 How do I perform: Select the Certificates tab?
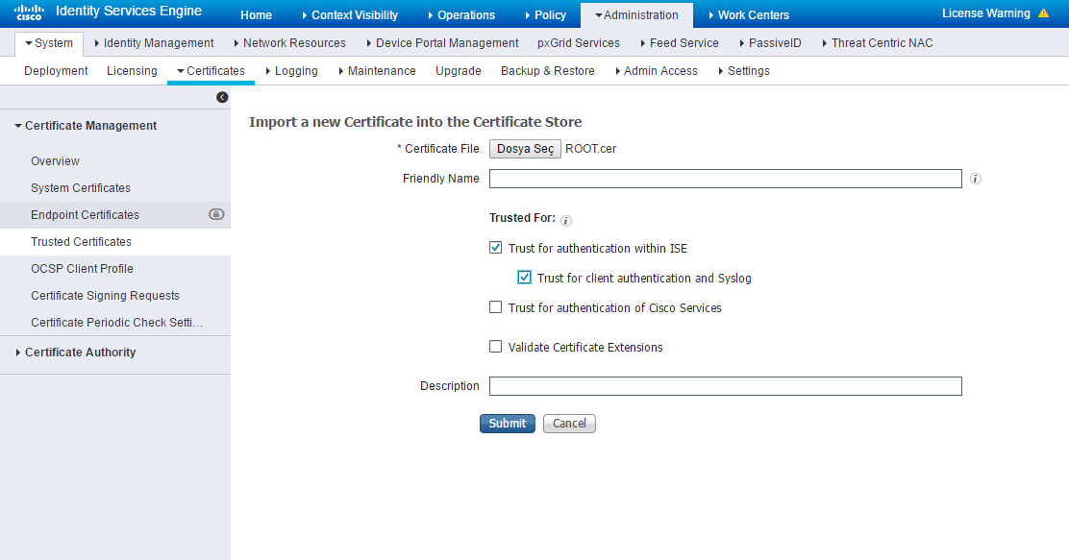point(211,71)
